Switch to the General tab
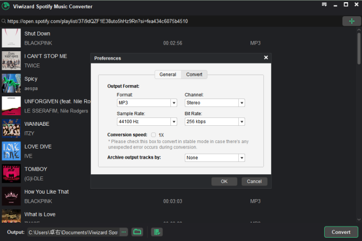This screenshot has width=362, height=241. pos(168,75)
